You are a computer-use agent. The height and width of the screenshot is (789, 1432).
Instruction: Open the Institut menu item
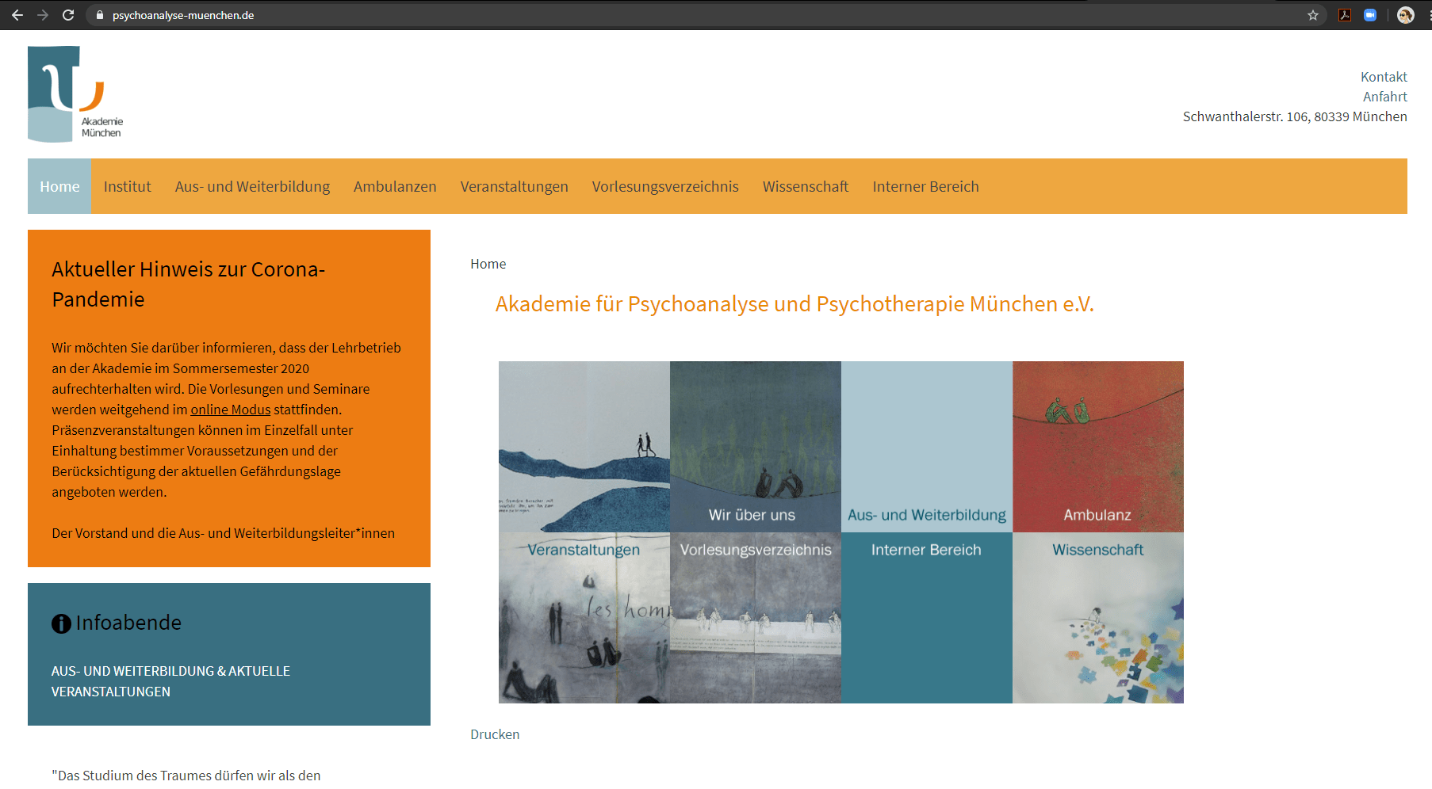(x=127, y=187)
